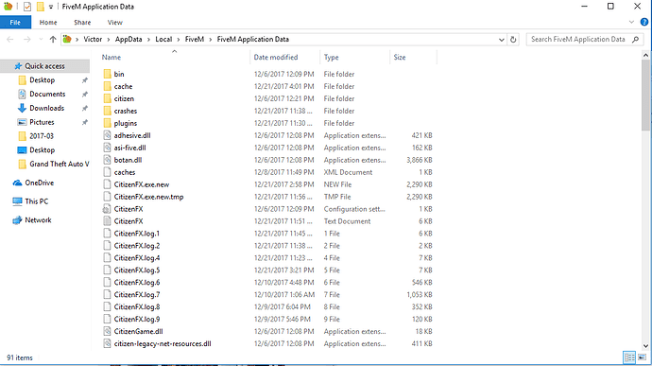Select the plugins folder icon
The height and width of the screenshot is (366, 652).
pos(107,123)
